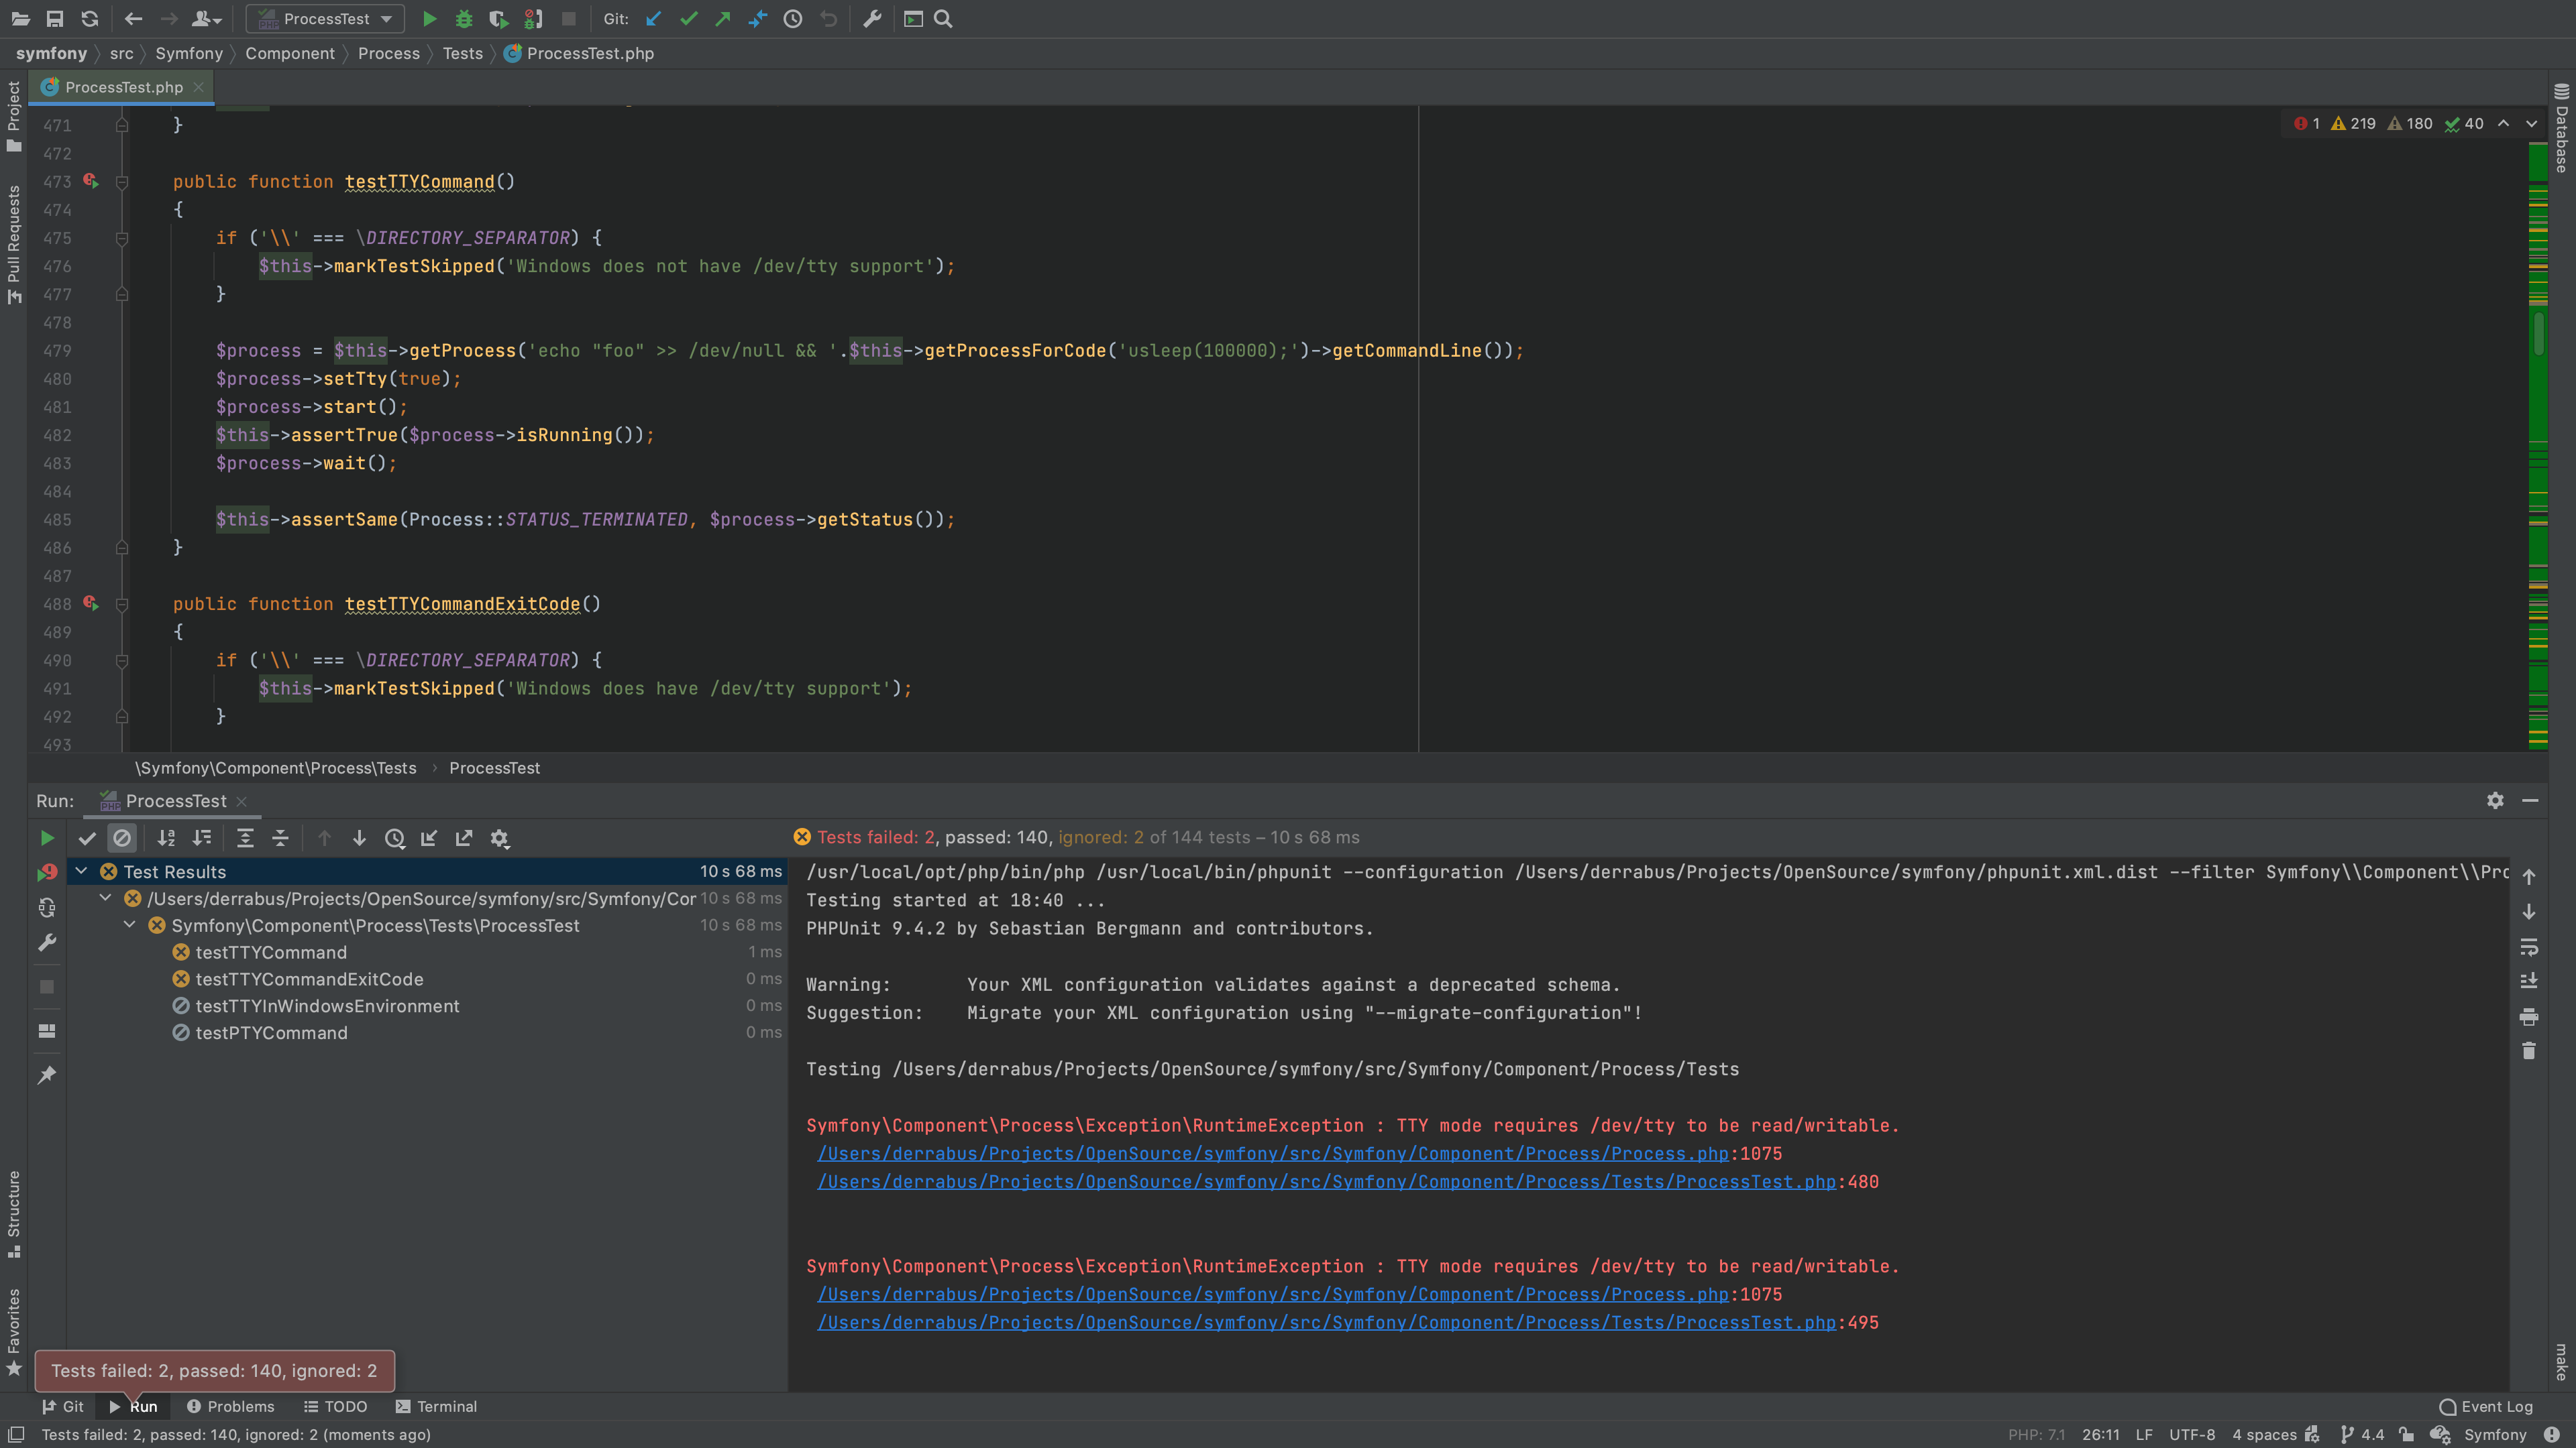This screenshot has height=1448, width=2576.
Task: Open Run panel gear options
Action: 2495,800
